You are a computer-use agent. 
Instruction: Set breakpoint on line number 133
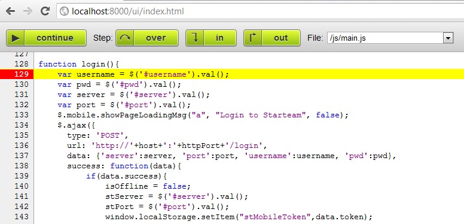point(22,115)
